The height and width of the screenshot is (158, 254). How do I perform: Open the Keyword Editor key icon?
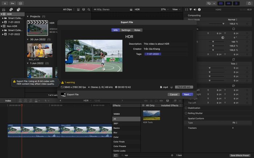pyautogui.click(x=13, y=3)
